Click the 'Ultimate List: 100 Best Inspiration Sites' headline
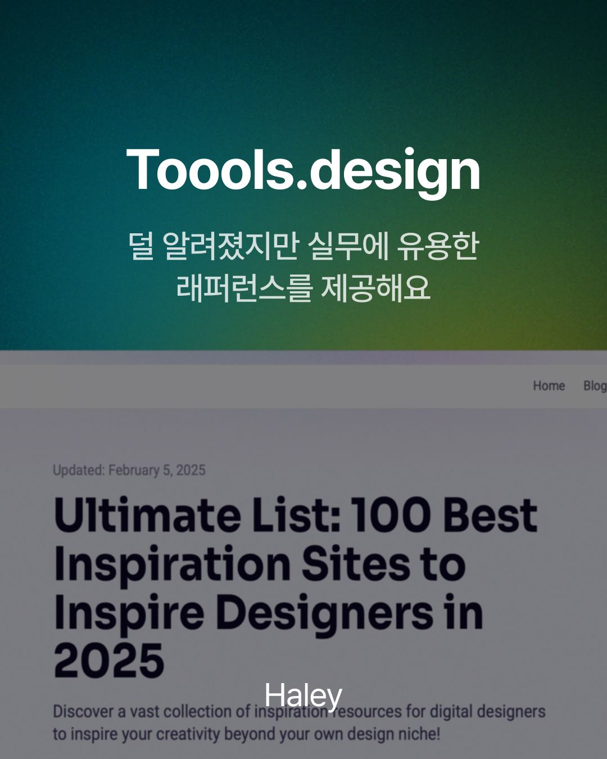The width and height of the screenshot is (607, 759). point(296,587)
